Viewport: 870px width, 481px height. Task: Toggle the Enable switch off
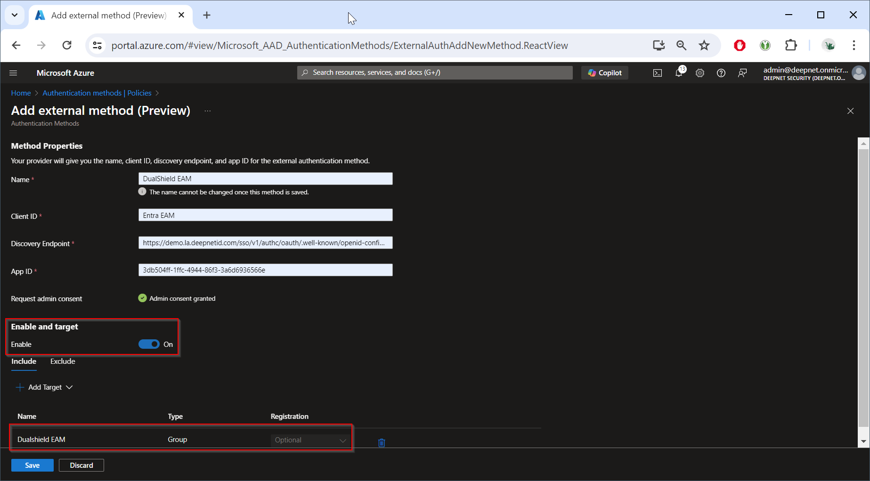(149, 344)
